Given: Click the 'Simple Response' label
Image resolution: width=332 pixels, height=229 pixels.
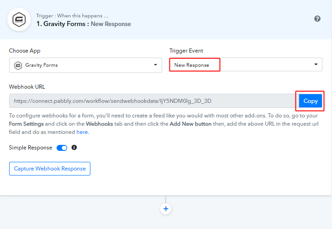Looking at the screenshot, I should pos(31,148).
